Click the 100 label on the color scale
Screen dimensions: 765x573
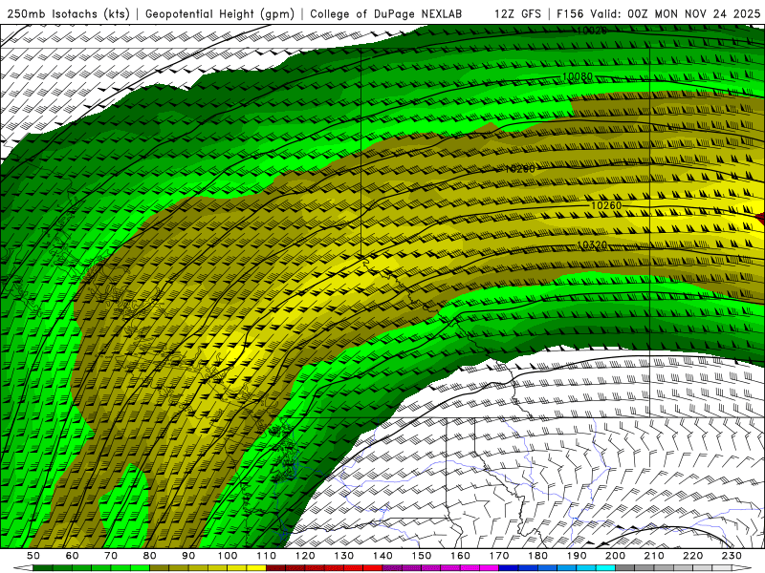(x=228, y=556)
